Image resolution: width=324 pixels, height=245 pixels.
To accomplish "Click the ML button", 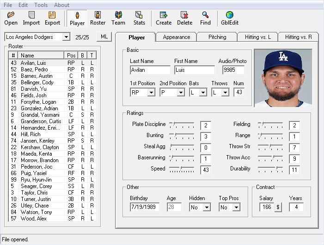I will (x=104, y=37).
